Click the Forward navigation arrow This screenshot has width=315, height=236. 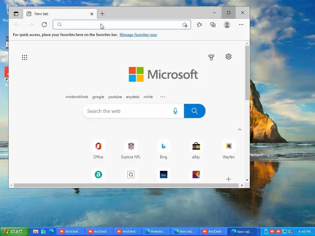(31, 25)
